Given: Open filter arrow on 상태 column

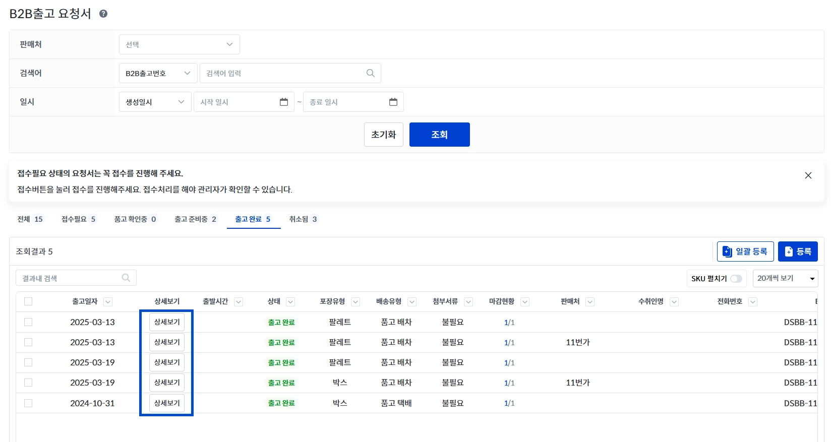Looking at the screenshot, I should point(290,302).
